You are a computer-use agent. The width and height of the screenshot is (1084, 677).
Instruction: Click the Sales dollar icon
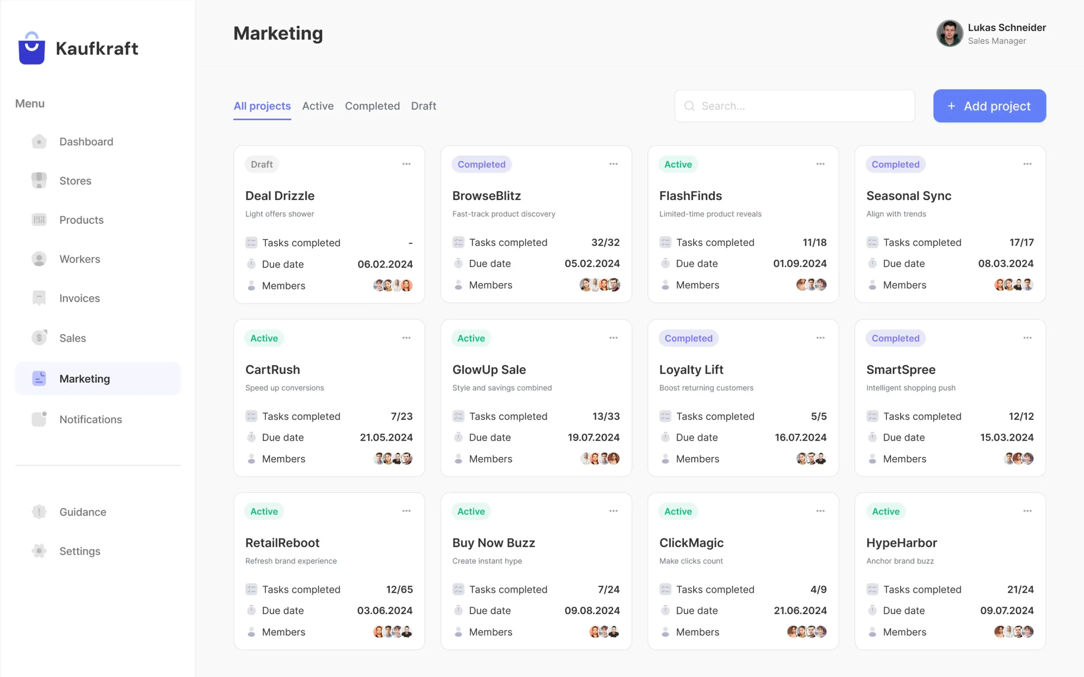[39, 337]
